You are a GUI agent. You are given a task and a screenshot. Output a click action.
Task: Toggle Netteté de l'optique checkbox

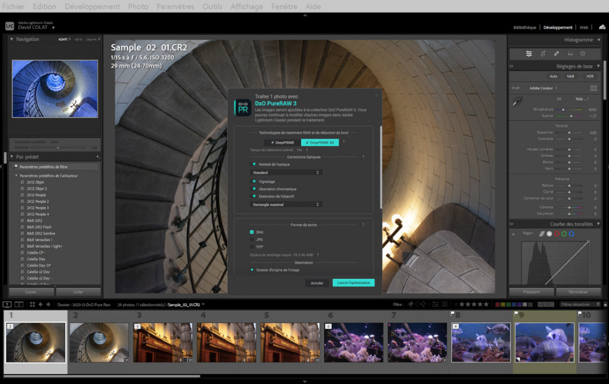254,164
